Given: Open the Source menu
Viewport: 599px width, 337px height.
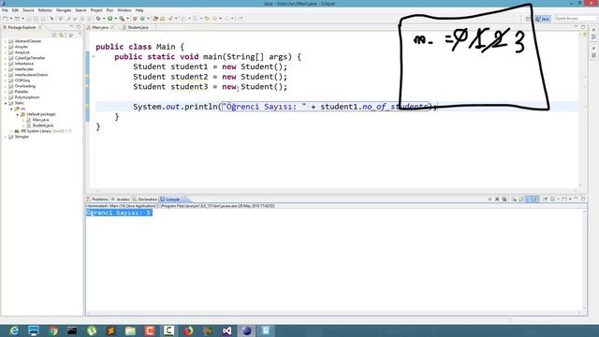Looking at the screenshot, I should [x=28, y=10].
